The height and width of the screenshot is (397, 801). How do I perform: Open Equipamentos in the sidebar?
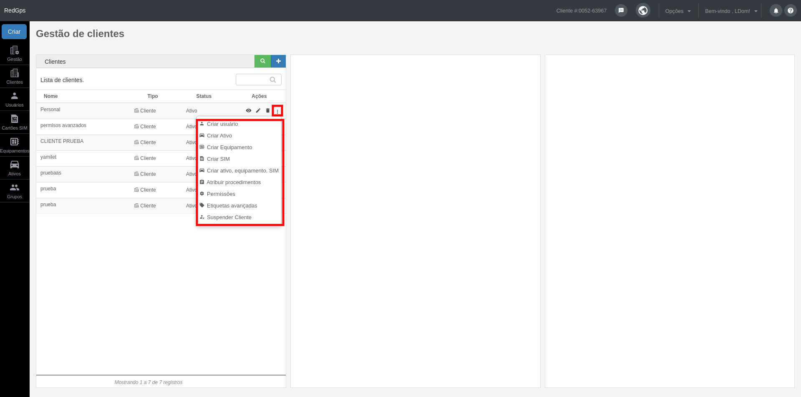[15, 145]
